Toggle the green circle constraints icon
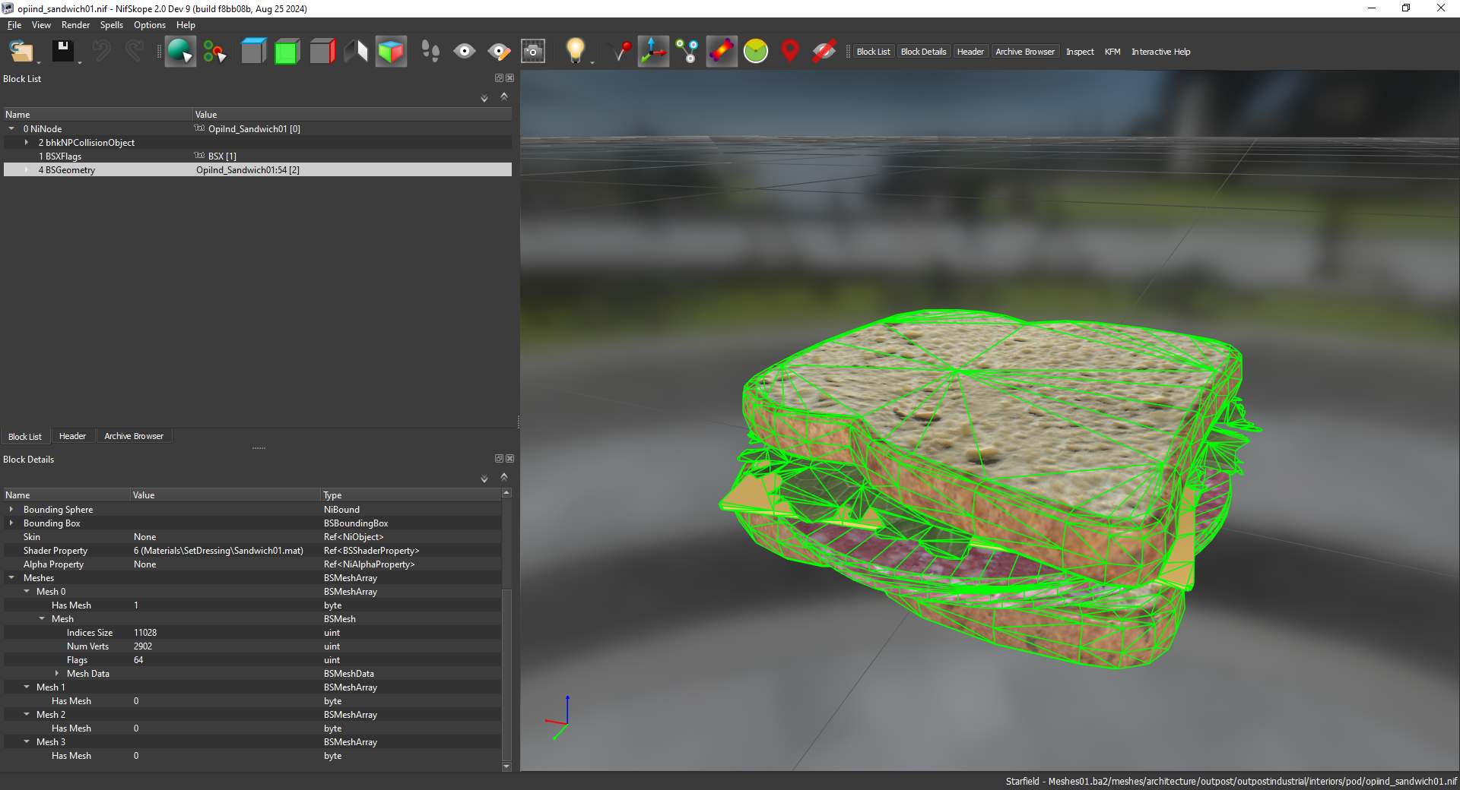 756,52
